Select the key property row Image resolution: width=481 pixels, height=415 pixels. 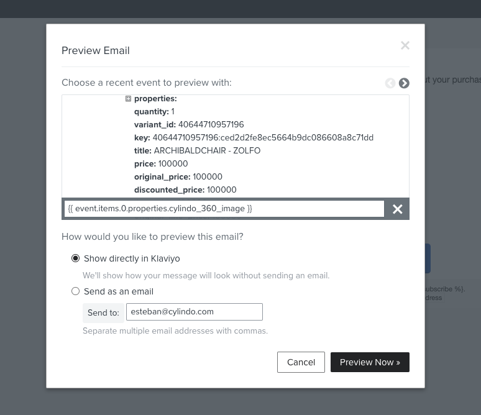[254, 137]
